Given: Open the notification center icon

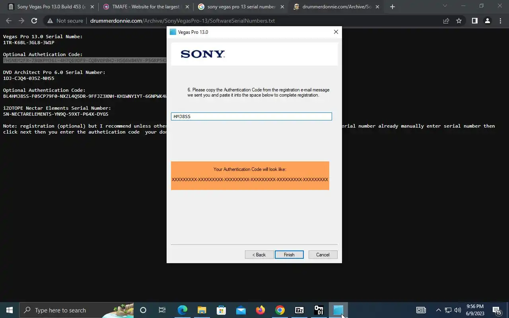Looking at the screenshot, I should coord(497,310).
